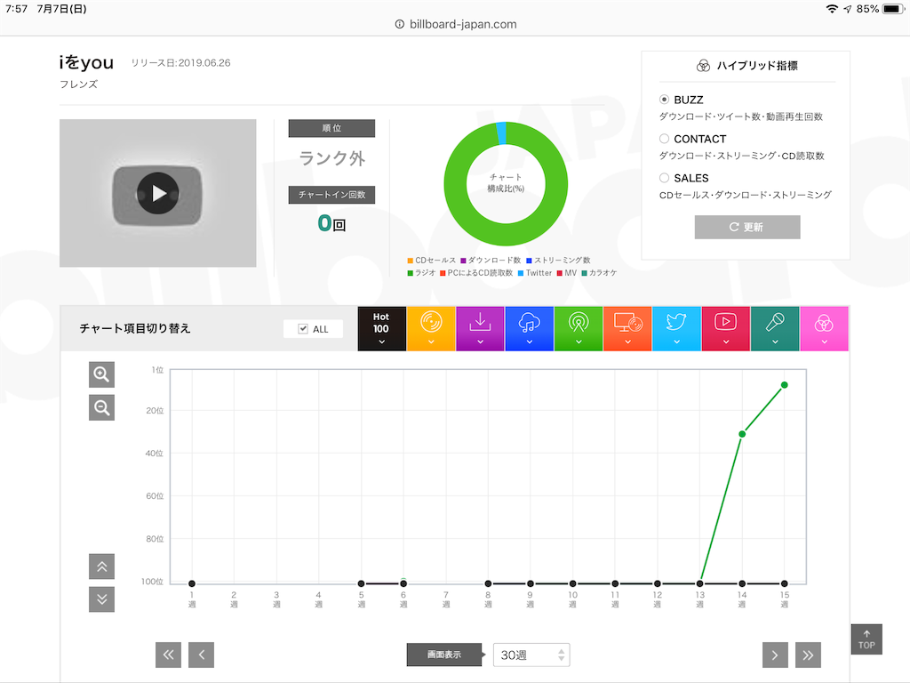Go to next weeks with right arrow
The image size is (910, 683).
(x=775, y=655)
